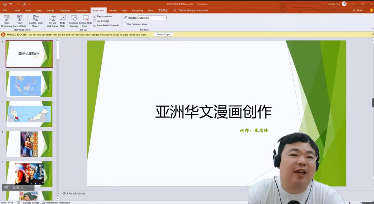Open the Recording tab
The height and width of the screenshot is (204, 374).
pos(137,10)
